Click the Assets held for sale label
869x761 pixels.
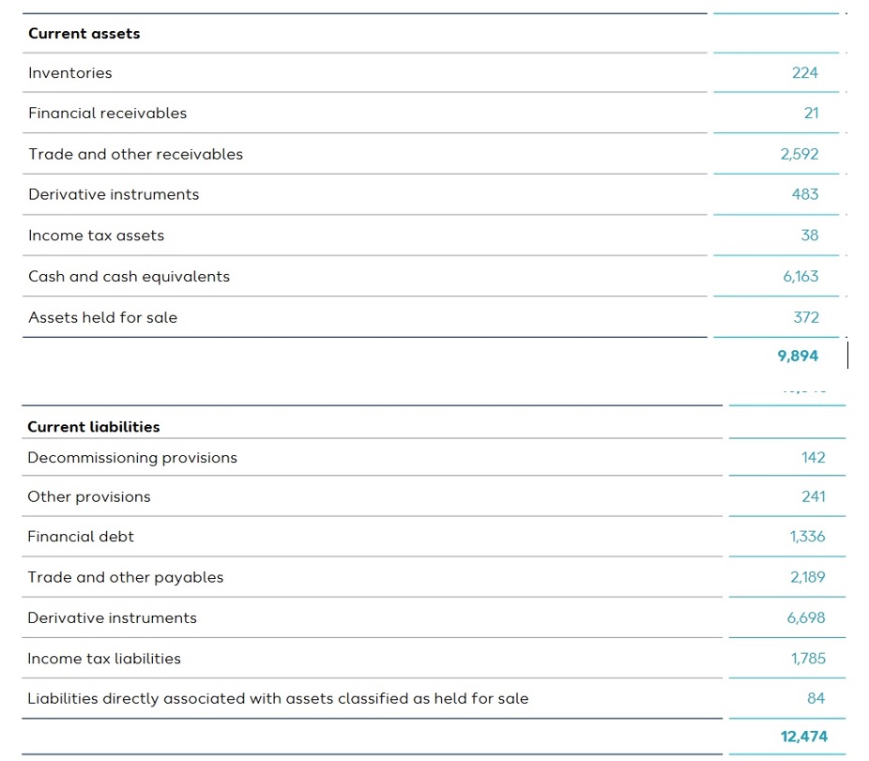[102, 318]
